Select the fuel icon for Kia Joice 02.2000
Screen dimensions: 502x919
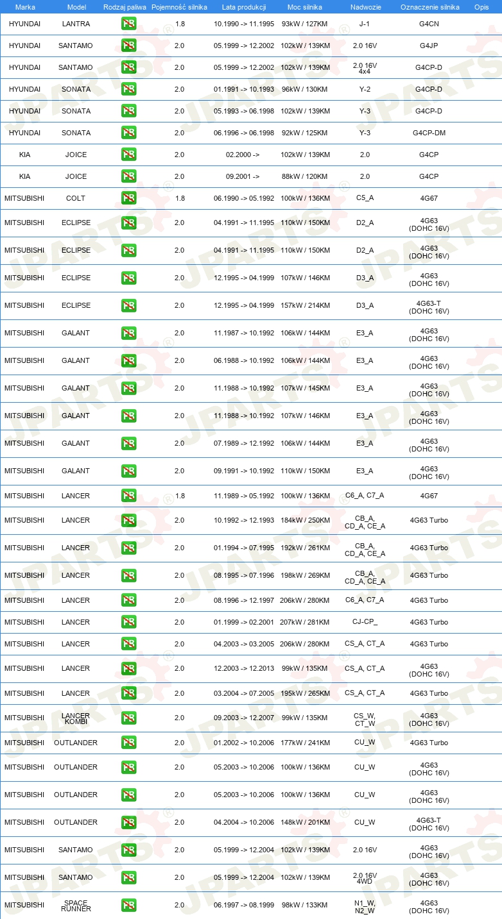tap(128, 155)
